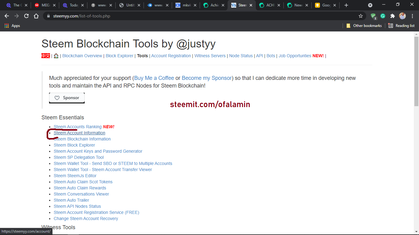Viewport: 419px width, 235px height.
Task: Switch site language to Chinese
Action: [46, 56]
